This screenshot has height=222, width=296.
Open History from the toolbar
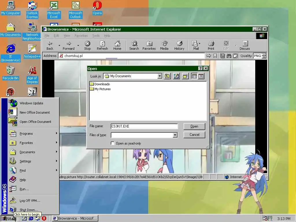coord(179,46)
